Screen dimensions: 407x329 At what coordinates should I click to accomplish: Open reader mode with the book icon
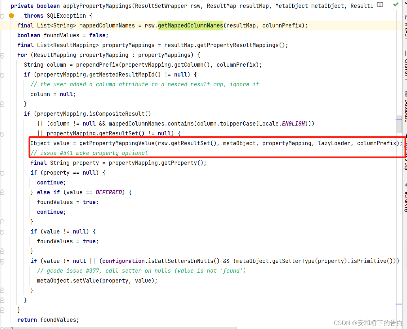click(x=380, y=5)
